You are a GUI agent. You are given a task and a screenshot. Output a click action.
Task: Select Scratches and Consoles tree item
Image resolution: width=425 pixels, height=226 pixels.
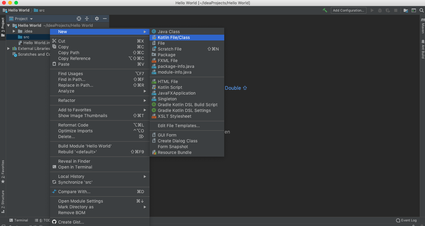31,54
